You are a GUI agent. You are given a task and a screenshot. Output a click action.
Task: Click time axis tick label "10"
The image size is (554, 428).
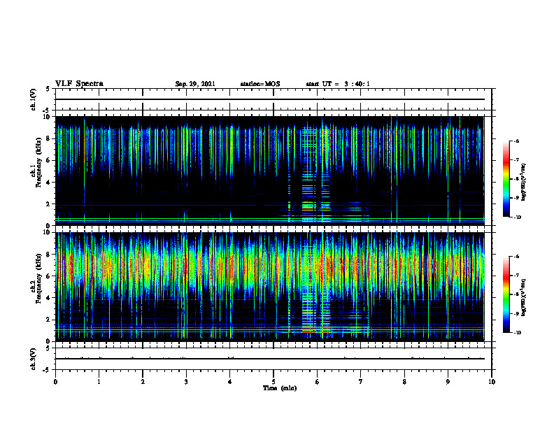point(492,382)
